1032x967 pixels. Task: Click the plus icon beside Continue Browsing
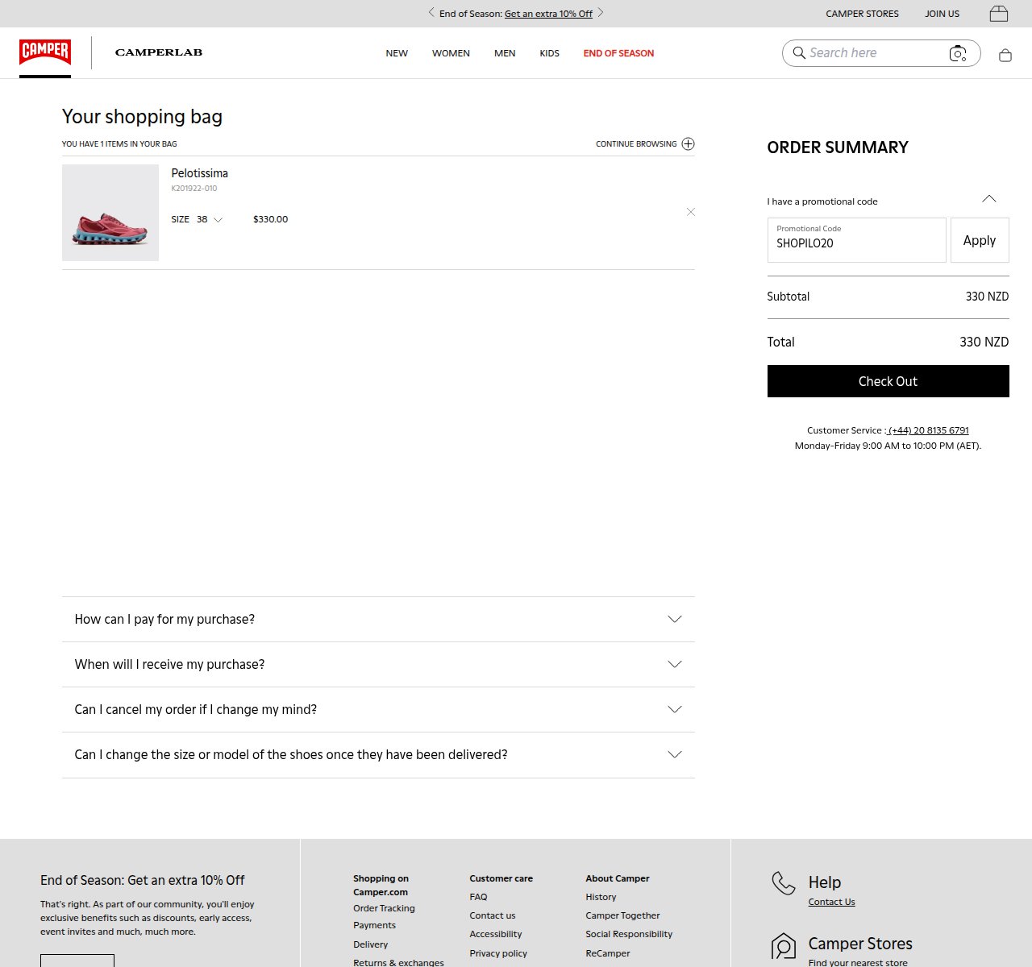click(x=688, y=144)
